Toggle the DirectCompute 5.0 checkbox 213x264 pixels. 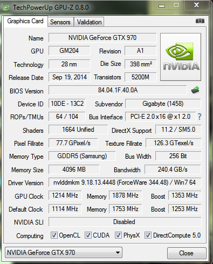tap(148, 235)
